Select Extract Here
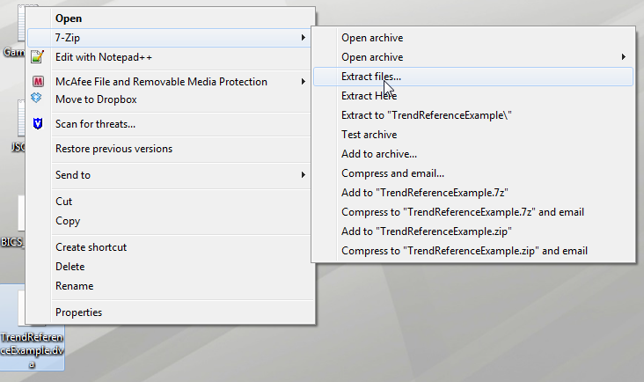 point(369,96)
